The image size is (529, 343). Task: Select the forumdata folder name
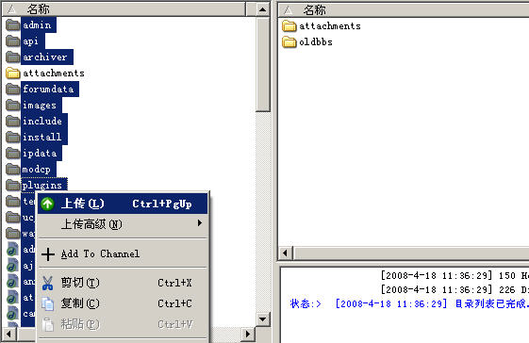click(x=48, y=89)
